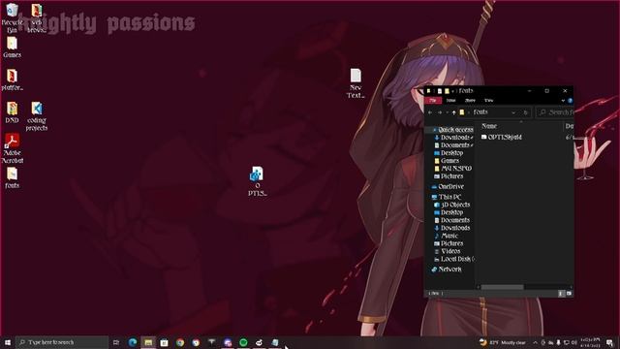Click the horizontal scrollbar in Explorer file list
The image size is (620, 349).
(502, 287)
